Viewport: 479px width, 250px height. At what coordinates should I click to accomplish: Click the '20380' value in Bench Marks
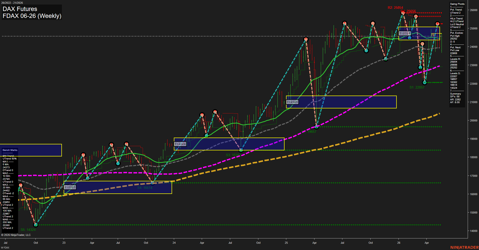6,225
